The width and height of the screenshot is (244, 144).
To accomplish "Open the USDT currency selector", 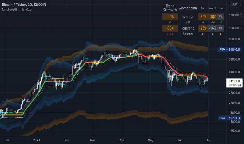I will 235,4.
